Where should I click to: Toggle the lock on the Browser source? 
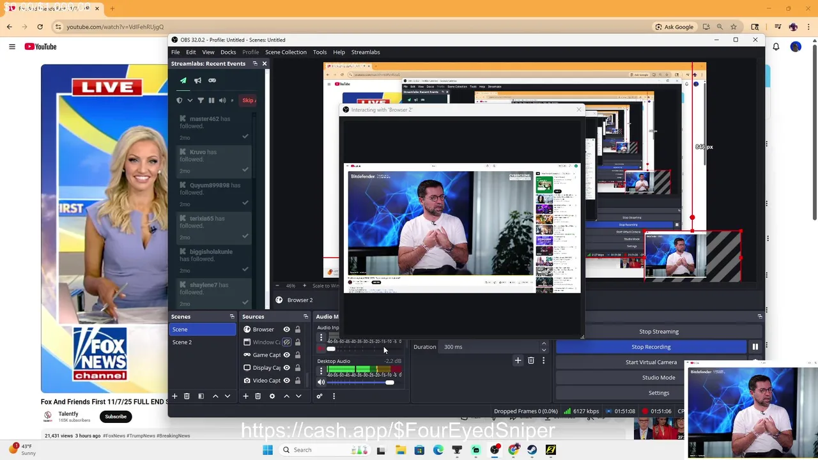pyautogui.click(x=297, y=330)
